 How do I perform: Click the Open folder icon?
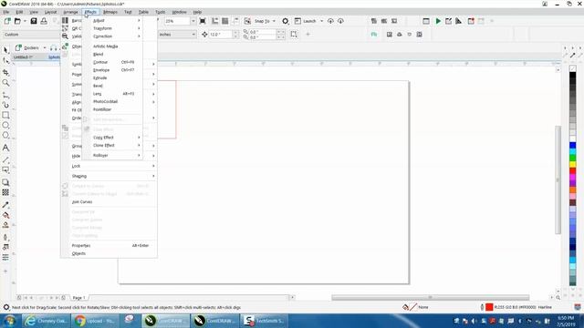point(17,21)
